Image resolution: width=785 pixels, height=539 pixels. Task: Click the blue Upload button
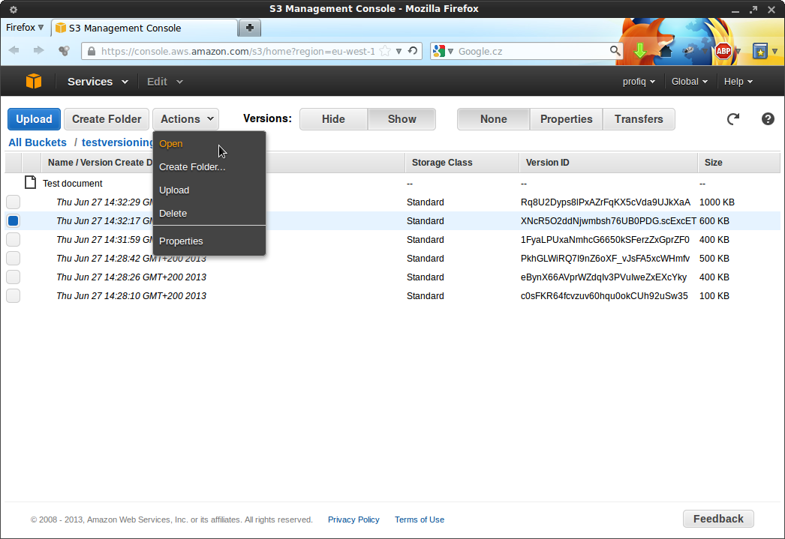[34, 119]
